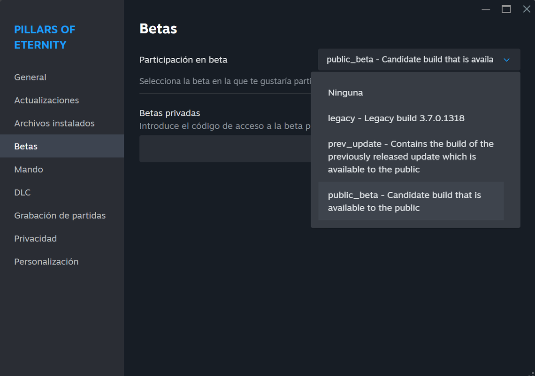The height and width of the screenshot is (376, 535).
Task: Click the Pillars of Eternity title
Action: point(45,37)
